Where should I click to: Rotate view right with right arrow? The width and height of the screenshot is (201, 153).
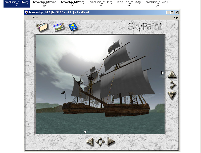pyautogui.click(x=111, y=141)
